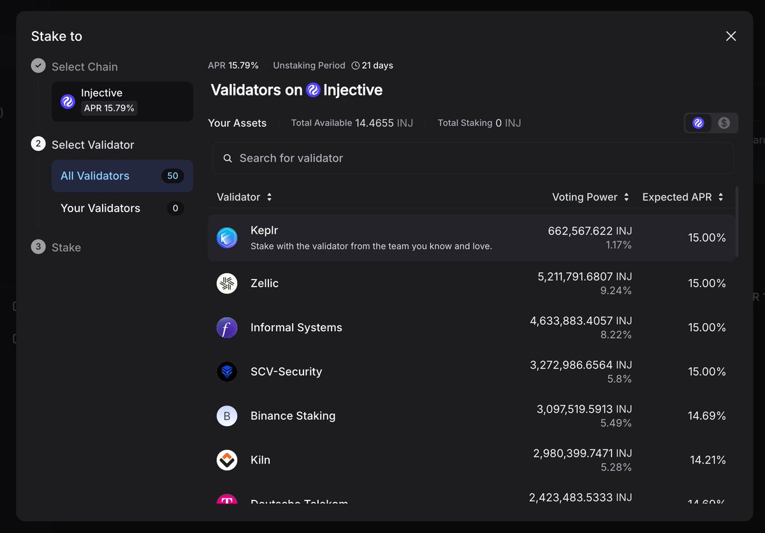Select the SCV-Security validator row
Screen dimensions: 765x533
click(x=471, y=372)
